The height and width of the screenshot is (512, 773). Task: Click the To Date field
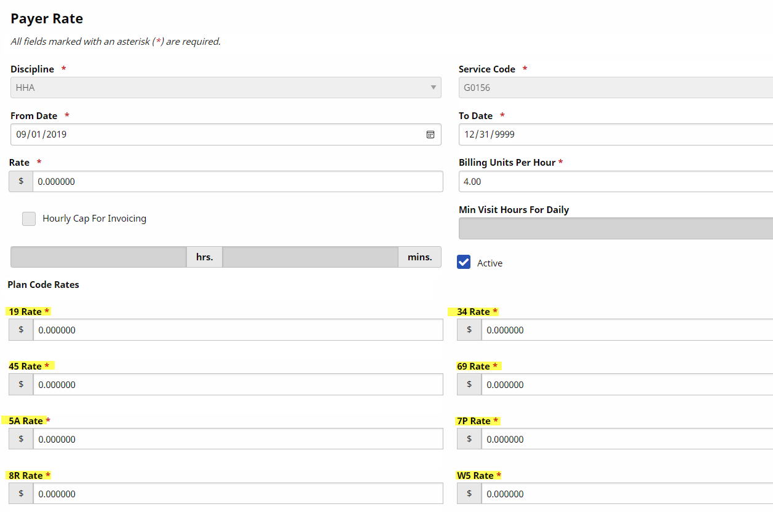(x=615, y=134)
